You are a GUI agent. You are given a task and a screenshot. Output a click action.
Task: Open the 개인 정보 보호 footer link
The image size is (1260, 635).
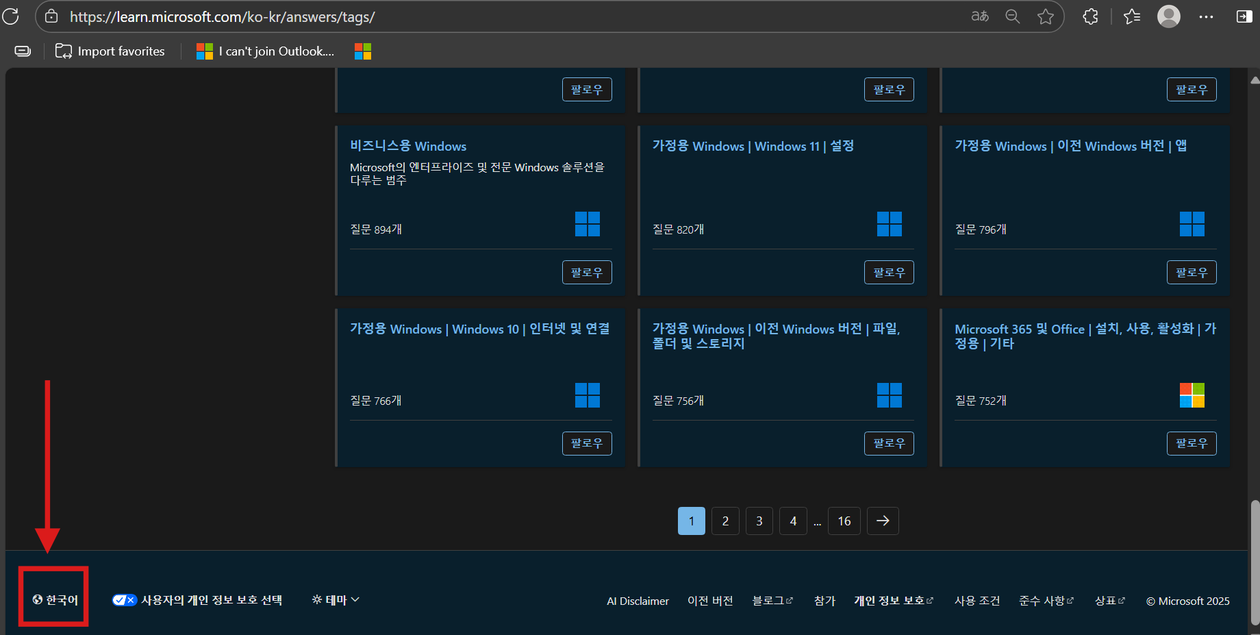pos(894,601)
